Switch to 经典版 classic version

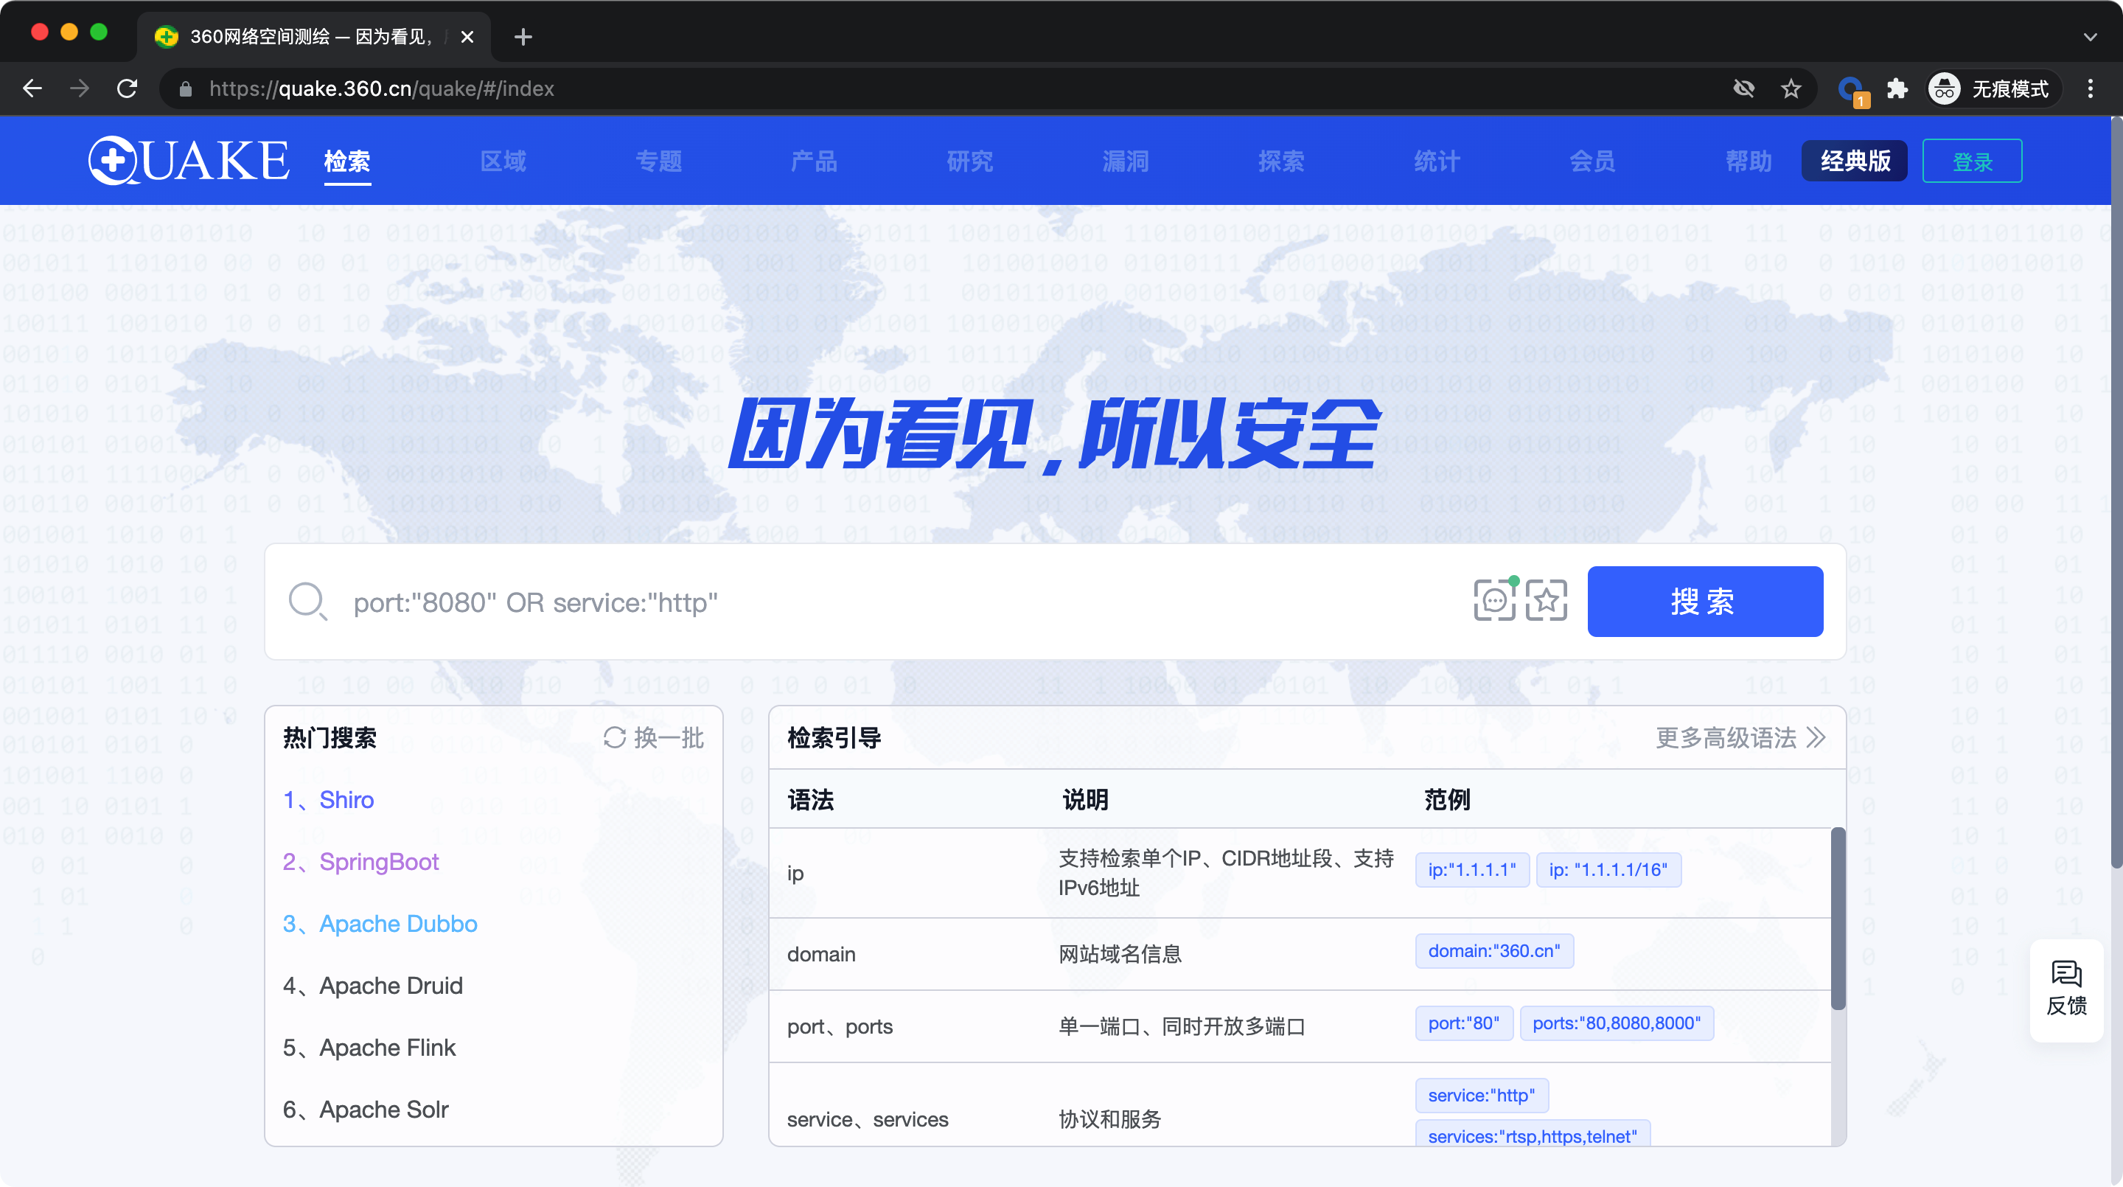point(1855,161)
